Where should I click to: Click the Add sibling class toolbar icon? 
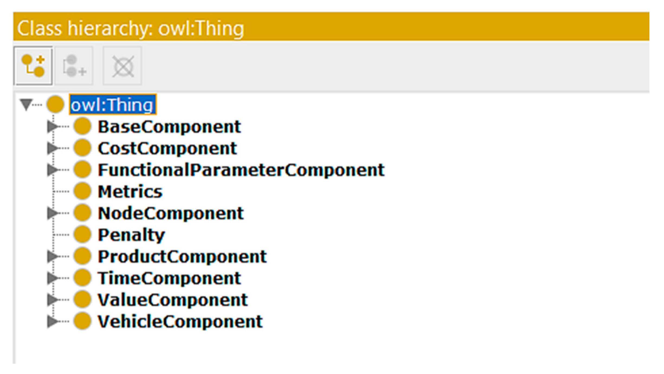pyautogui.click(x=74, y=66)
